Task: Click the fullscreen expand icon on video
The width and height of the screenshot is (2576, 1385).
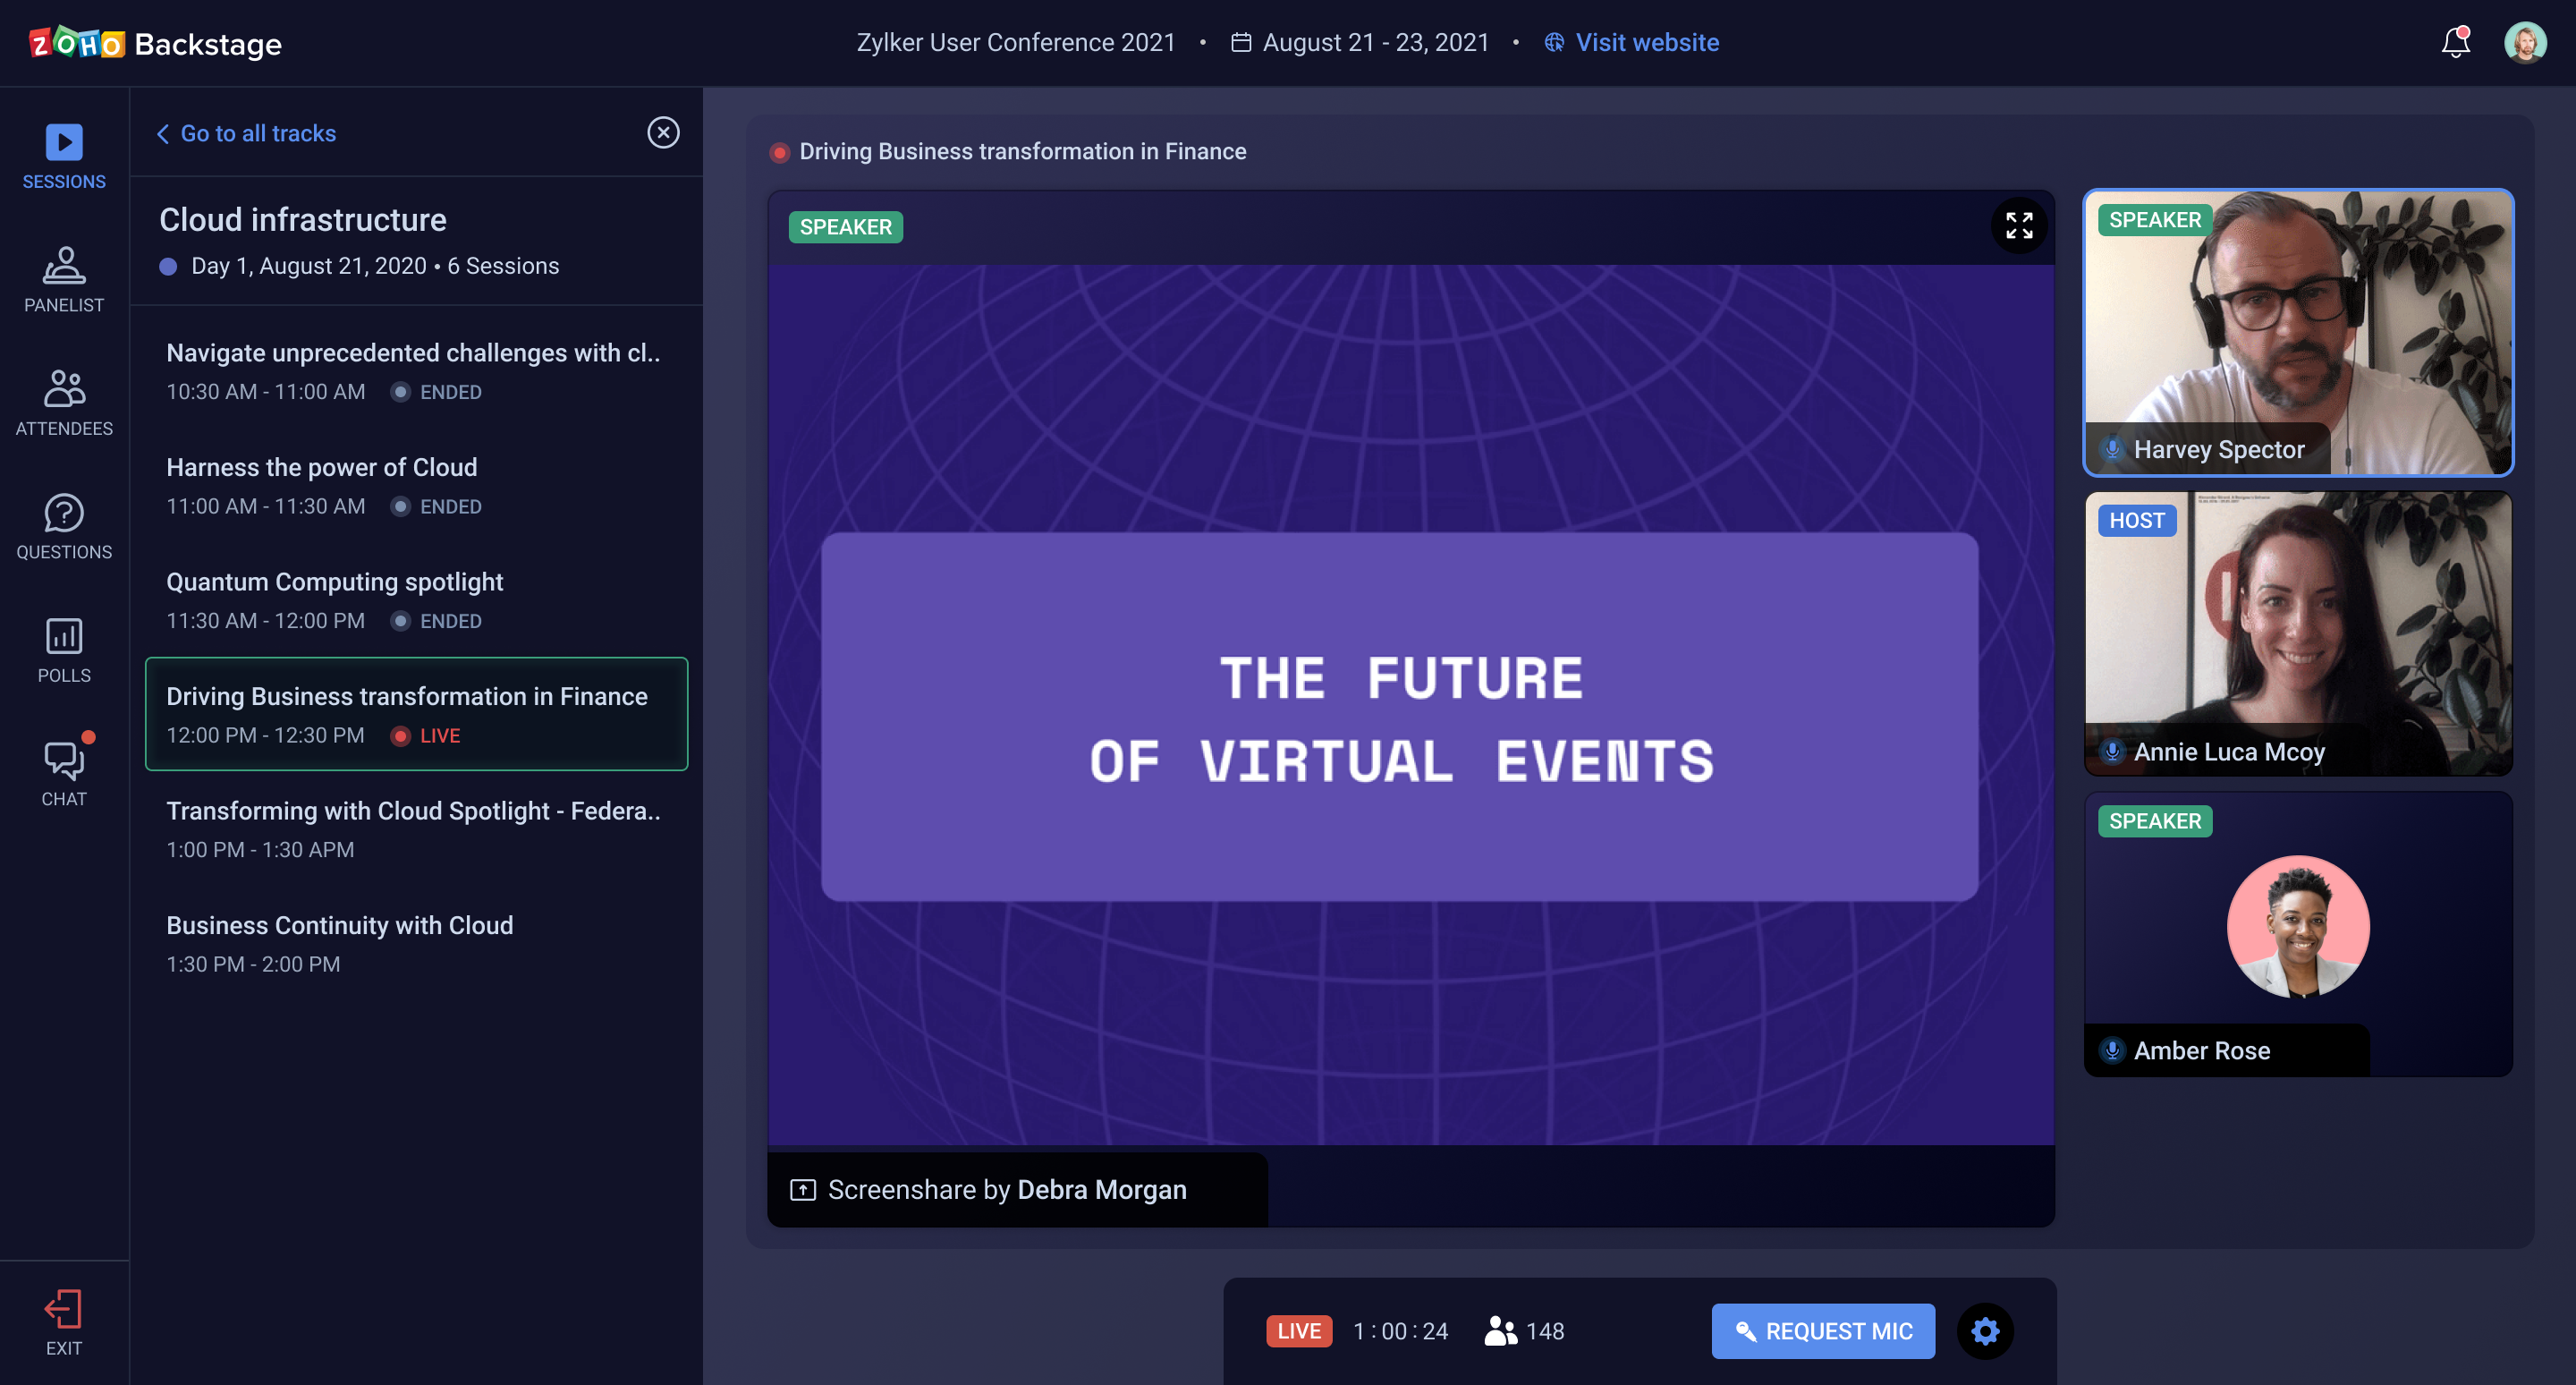Action: pyautogui.click(x=2019, y=225)
